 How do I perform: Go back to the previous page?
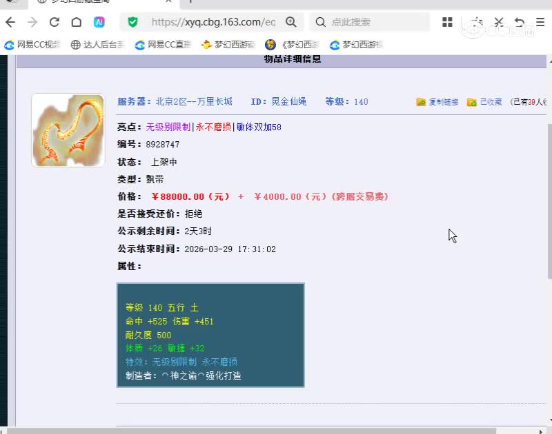10,22
